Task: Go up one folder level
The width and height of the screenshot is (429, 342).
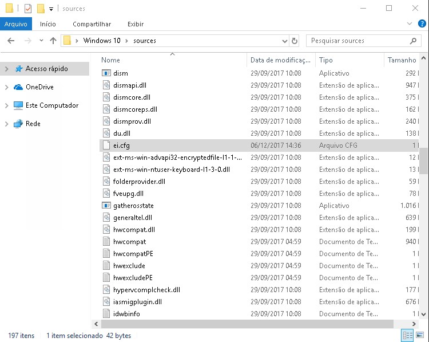Action: (x=53, y=41)
